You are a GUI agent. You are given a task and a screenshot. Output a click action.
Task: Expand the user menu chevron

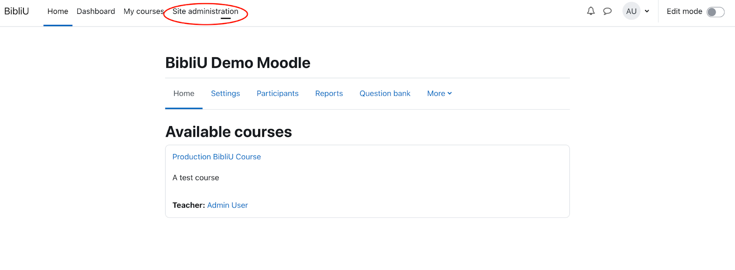tap(647, 11)
